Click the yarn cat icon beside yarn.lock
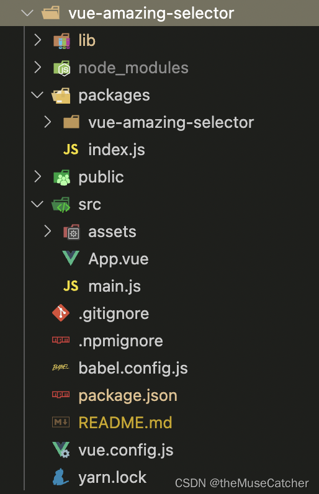The image size is (319, 494). tap(61, 477)
